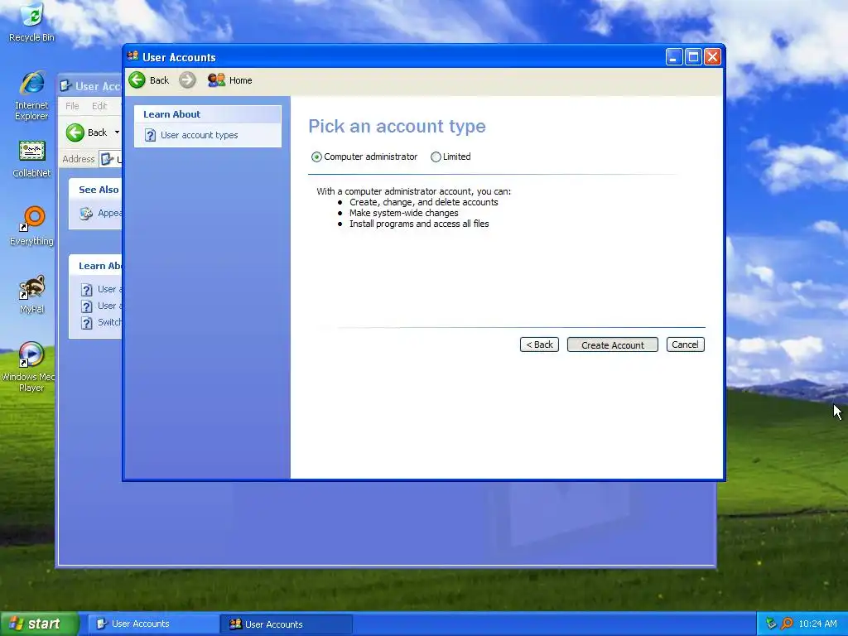Viewport: 848px width, 636px height.
Task: Click the 10:24 AM clock
Action: tap(817, 624)
